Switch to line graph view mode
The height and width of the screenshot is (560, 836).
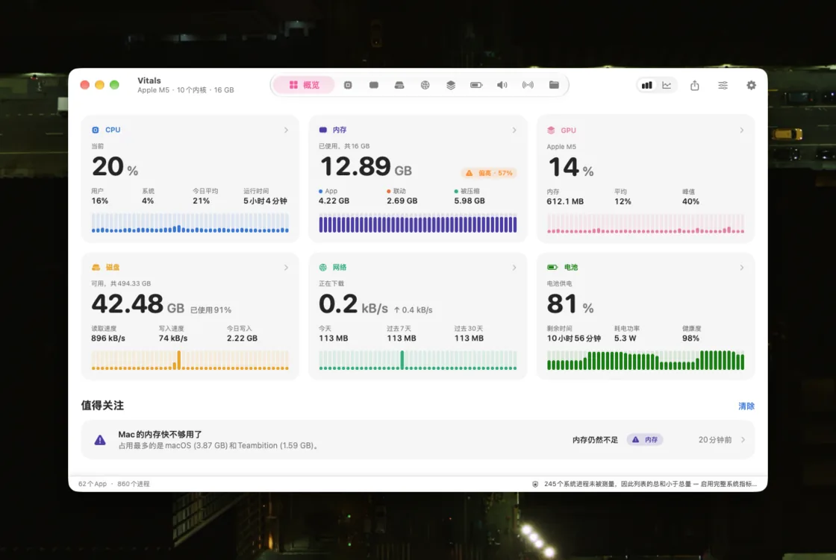[x=667, y=85]
